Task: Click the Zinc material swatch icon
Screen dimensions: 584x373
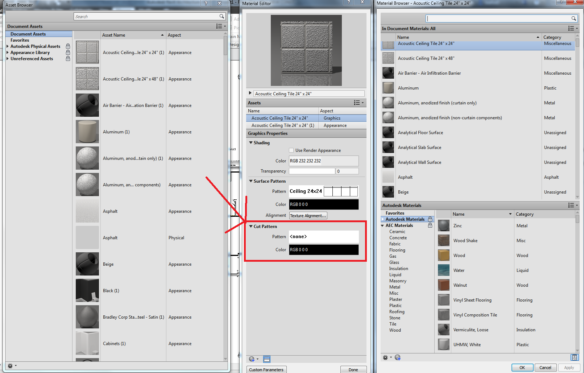Action: tap(444, 226)
